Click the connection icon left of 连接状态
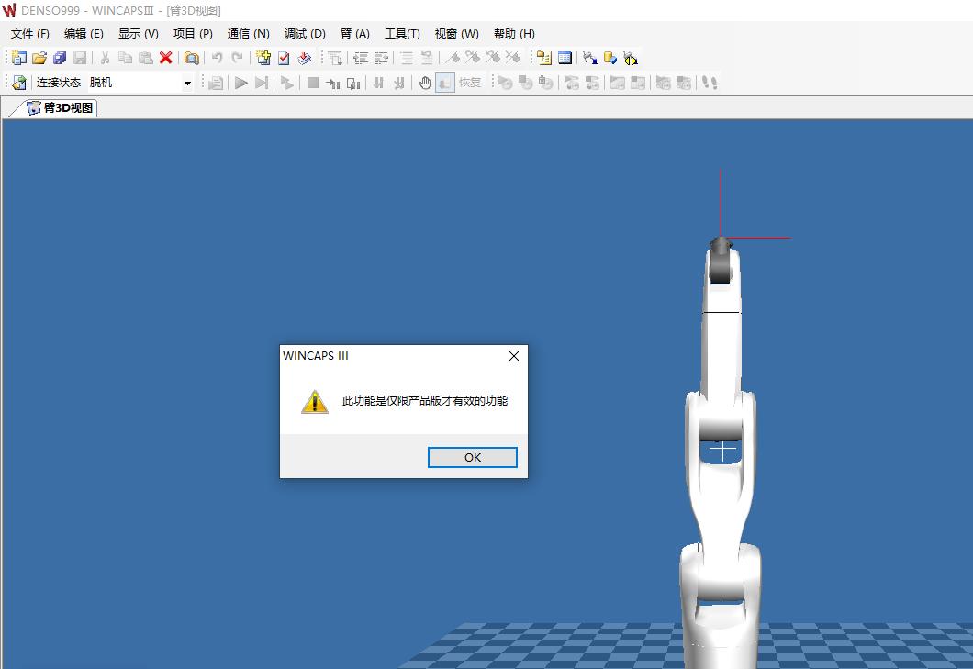Viewport: 973px width, 669px height. tap(19, 83)
